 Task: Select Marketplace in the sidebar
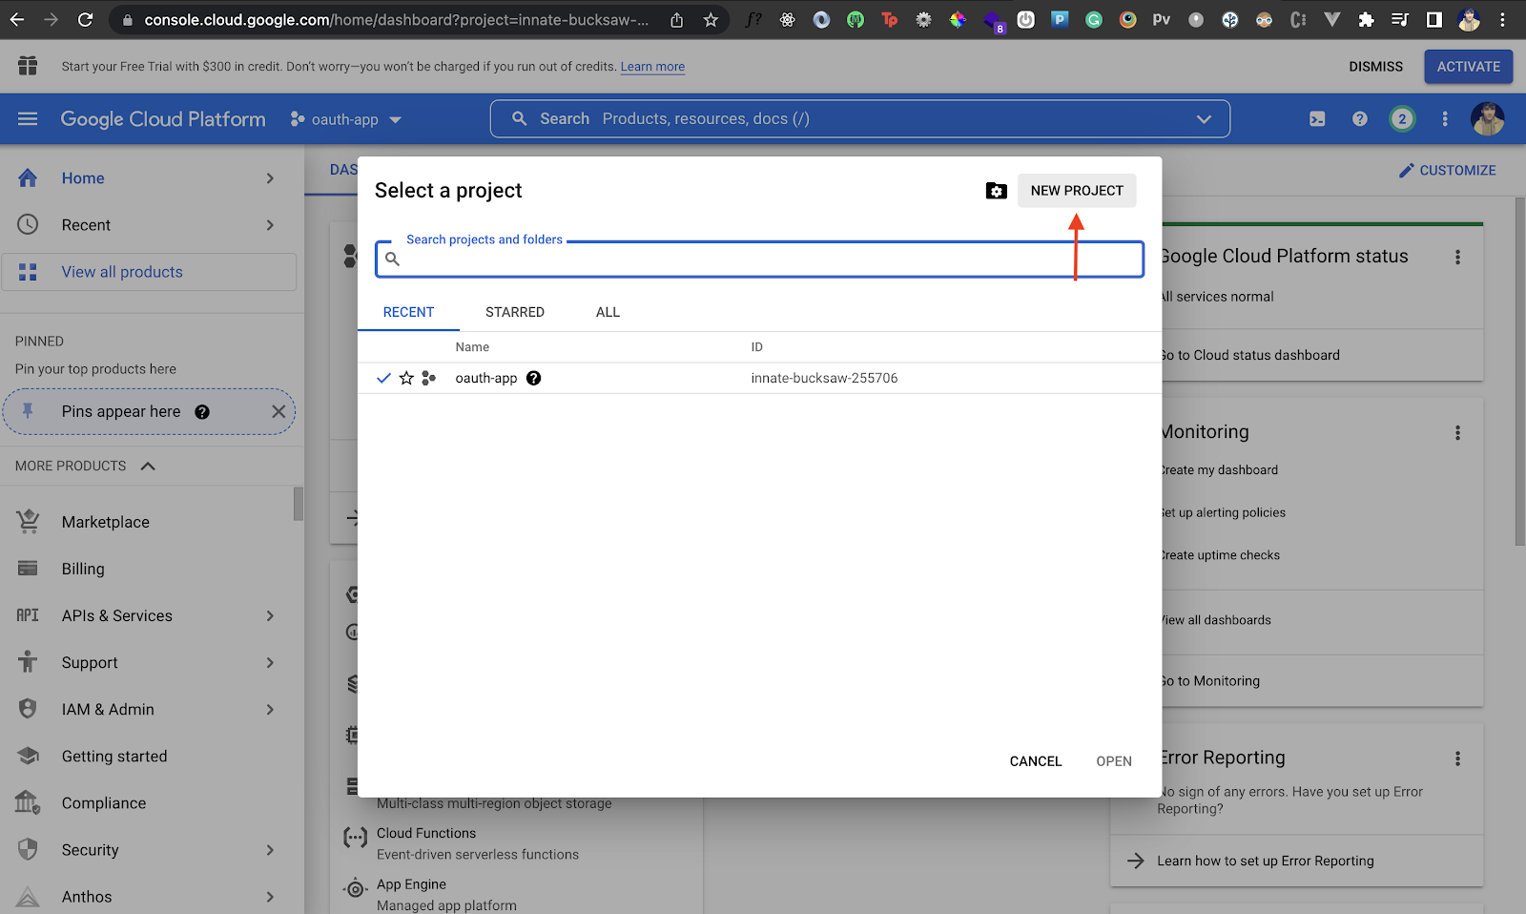pos(106,522)
